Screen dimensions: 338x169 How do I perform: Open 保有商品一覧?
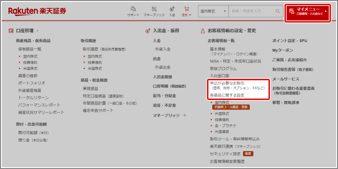click(30, 49)
